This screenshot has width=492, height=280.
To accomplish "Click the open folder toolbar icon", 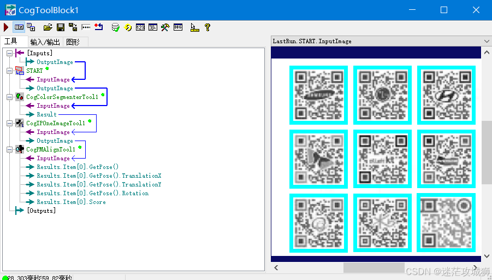I will (48, 27).
